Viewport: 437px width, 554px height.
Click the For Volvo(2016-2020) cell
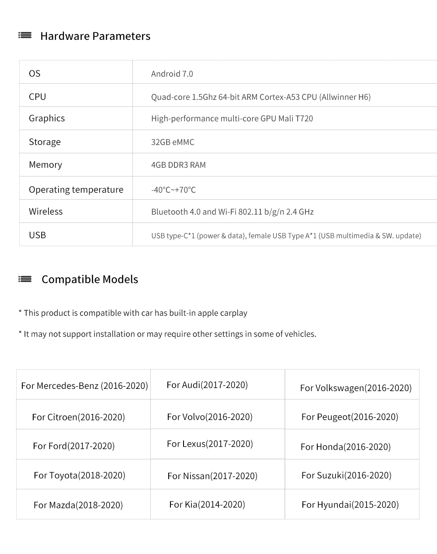(x=210, y=416)
